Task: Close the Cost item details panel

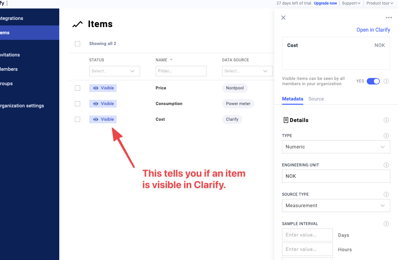Action: (283, 18)
